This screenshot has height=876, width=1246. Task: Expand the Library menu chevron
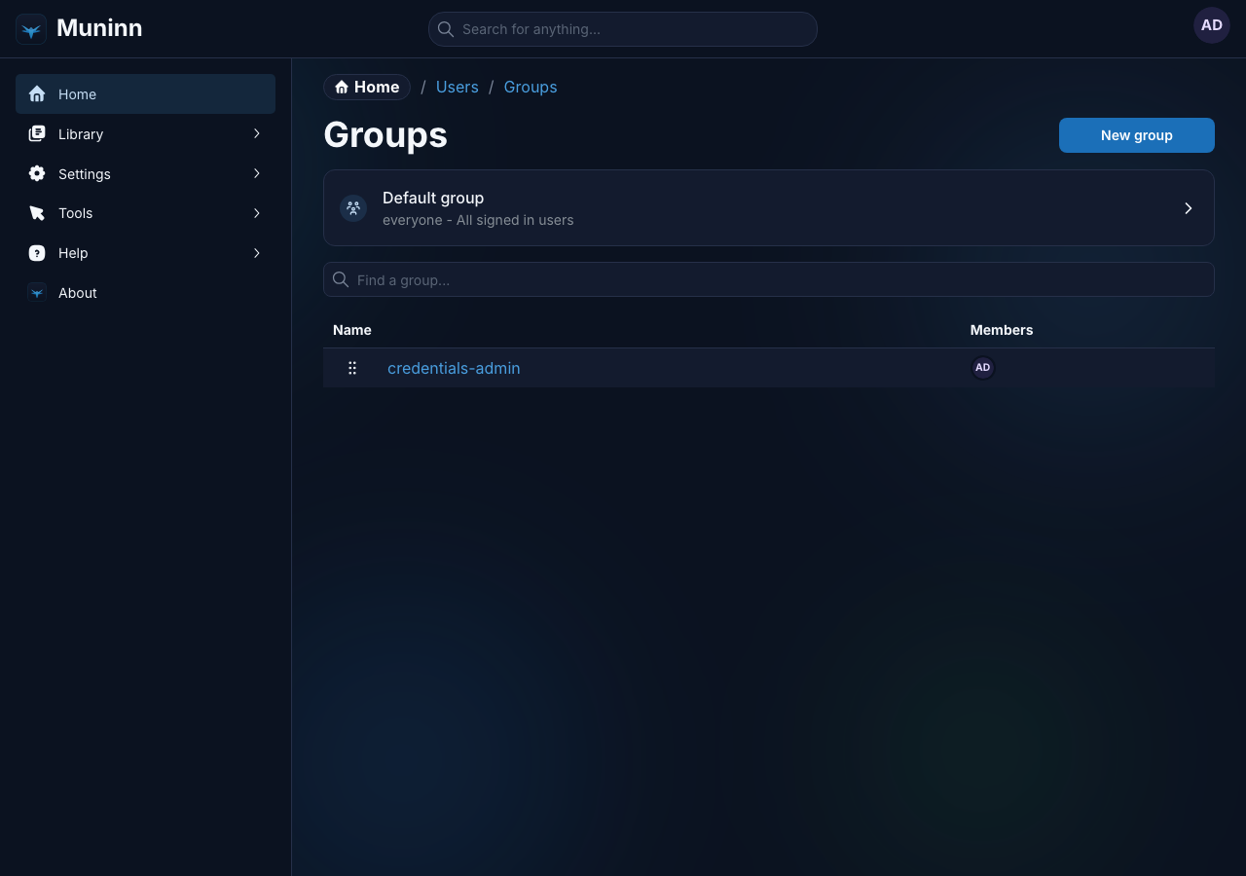(x=257, y=133)
